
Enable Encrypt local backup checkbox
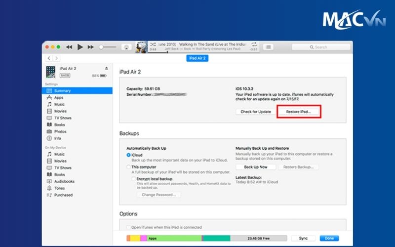point(133,179)
